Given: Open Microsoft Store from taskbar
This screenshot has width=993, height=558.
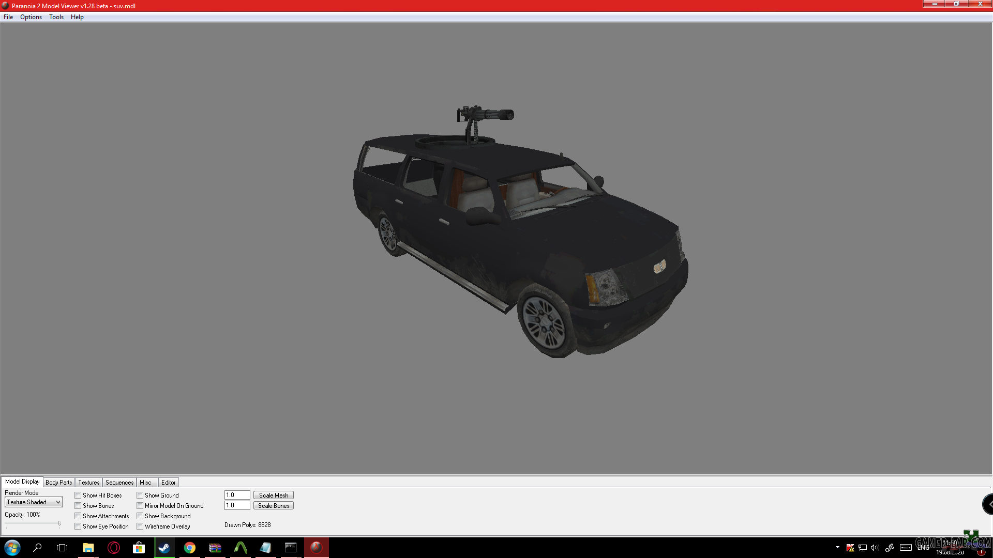Looking at the screenshot, I should coord(139,548).
